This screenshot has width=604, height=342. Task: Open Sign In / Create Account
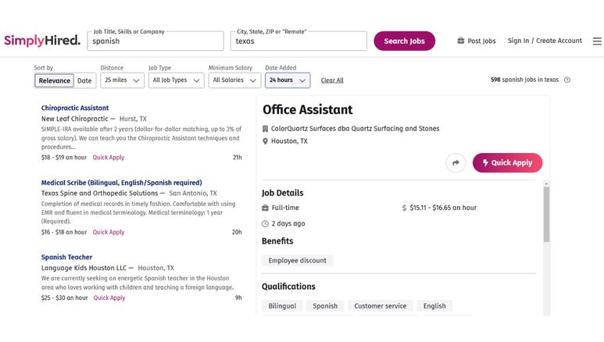545,41
